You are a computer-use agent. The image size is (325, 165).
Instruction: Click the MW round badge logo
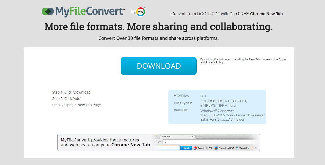pos(141,12)
